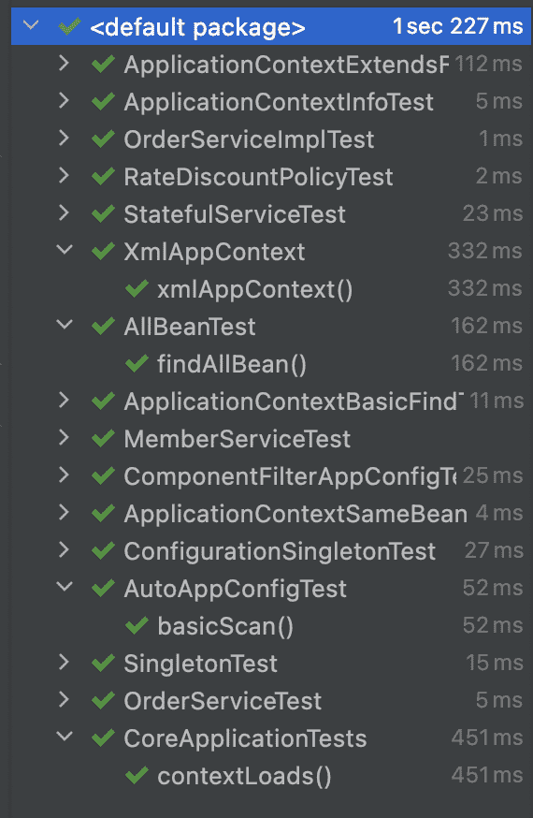Expand the ApplicationContextInfoTest node
533x818 pixels.
(x=65, y=101)
